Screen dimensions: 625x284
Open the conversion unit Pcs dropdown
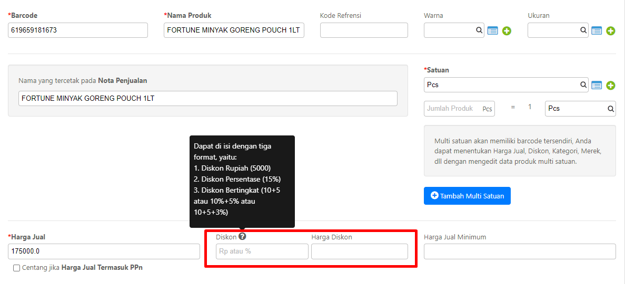coord(580,109)
